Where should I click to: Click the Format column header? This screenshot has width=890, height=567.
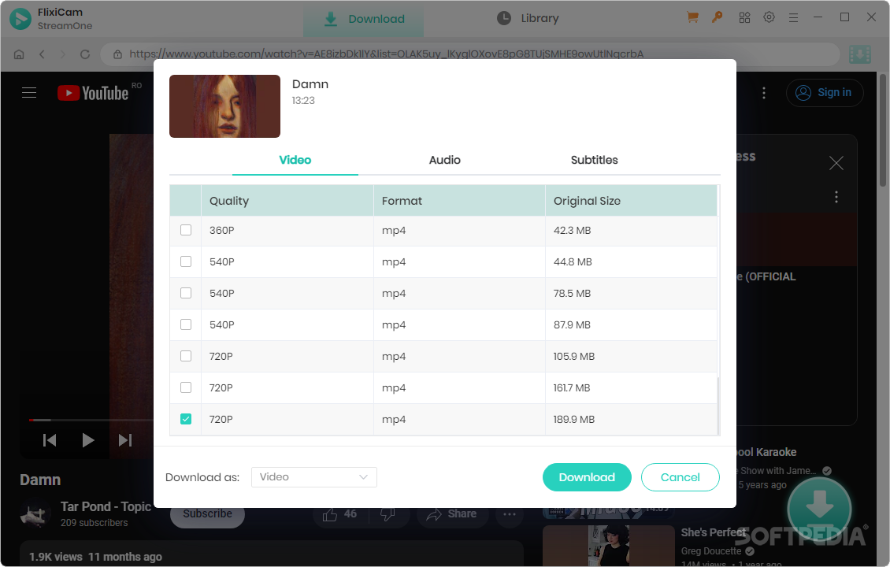459,201
